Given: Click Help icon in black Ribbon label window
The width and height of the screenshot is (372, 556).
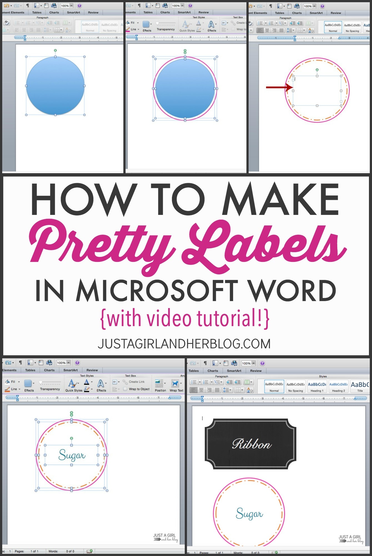Looking at the screenshot, I should [x=262, y=363].
